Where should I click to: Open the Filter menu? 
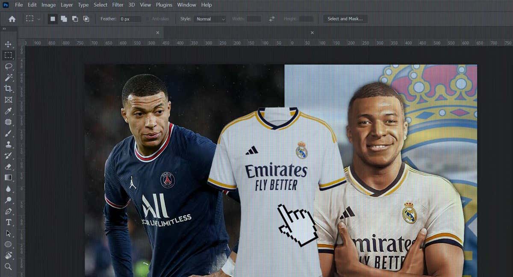point(118,5)
